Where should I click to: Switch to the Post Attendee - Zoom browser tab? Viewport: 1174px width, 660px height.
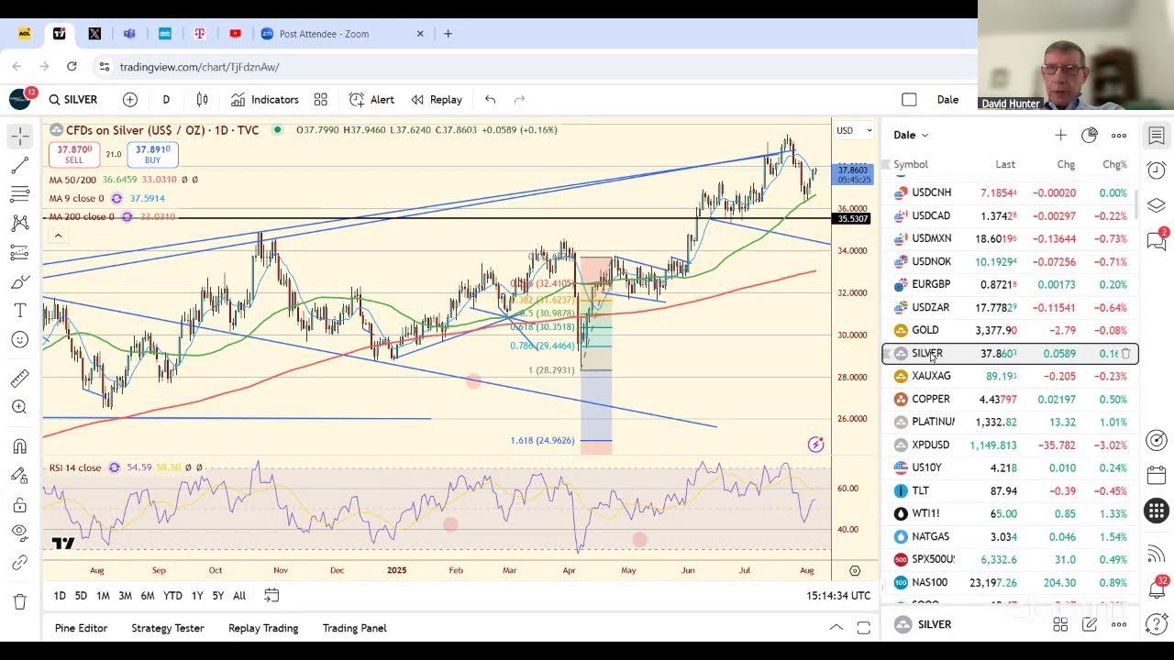coord(342,34)
